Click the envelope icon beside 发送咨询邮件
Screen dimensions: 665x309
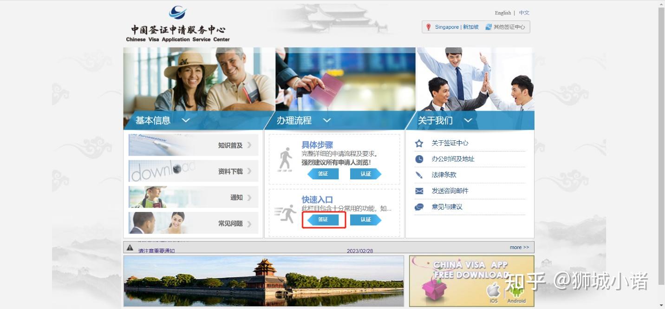(419, 191)
